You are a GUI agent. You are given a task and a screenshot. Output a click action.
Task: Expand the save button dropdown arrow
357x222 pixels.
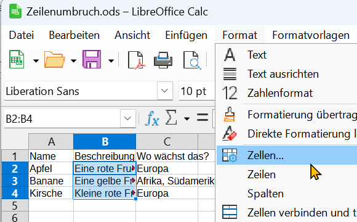click(111, 60)
